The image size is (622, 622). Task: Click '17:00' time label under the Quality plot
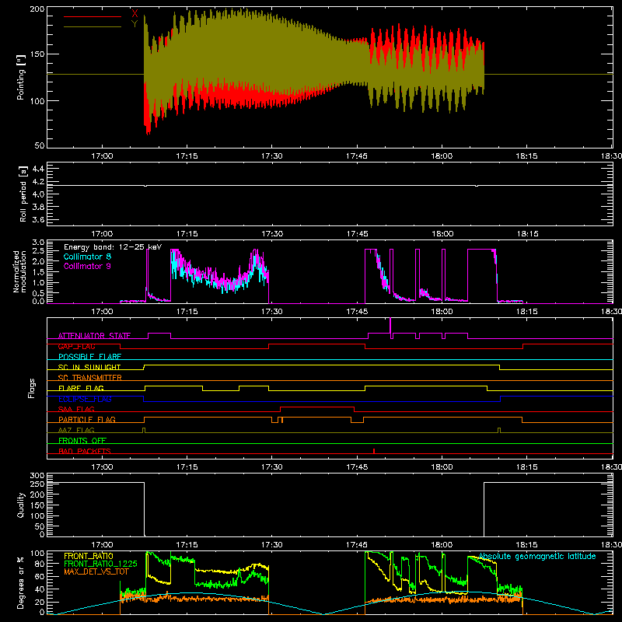(102, 545)
